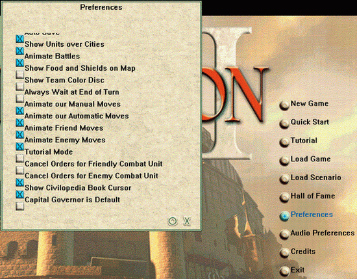Cancel preferences with the X icon
The height and width of the screenshot is (279, 357).
[x=187, y=221]
